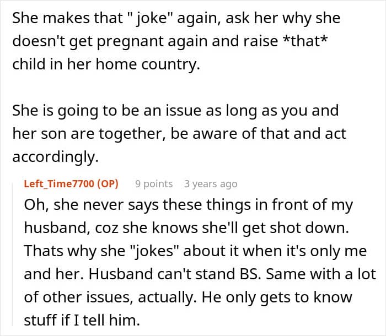Click the emphasized *that* with asterisks
The image size is (386, 336).
coord(305,41)
